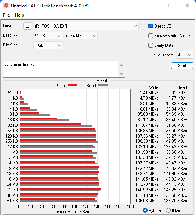Minimize the ATTO Disk Benchmark window
This screenshot has height=215, width=196.
153,6
